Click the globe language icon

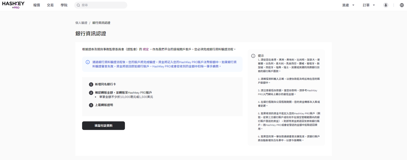402,5
